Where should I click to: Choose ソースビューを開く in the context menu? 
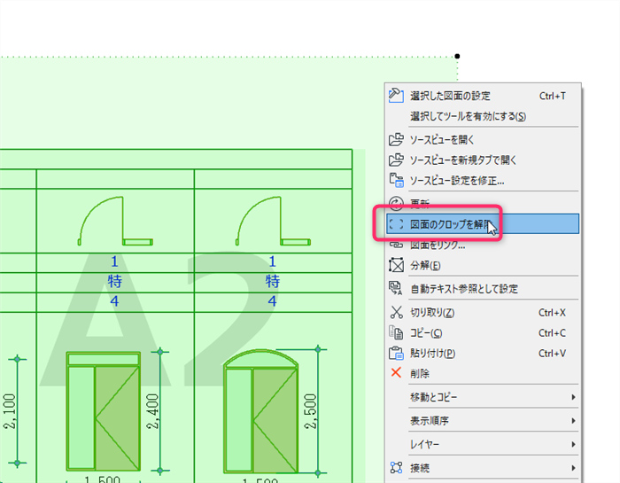tap(483, 140)
